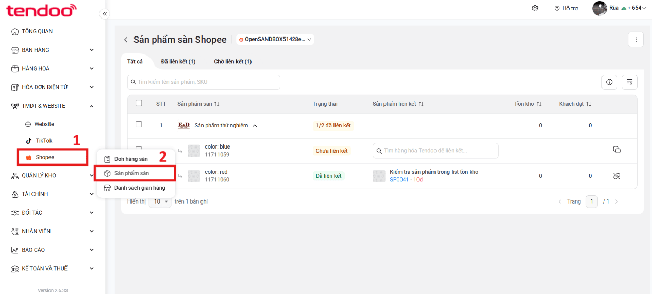Screen dimensions: 652x294
Task: Toggle the select-all header checkbox
Action: click(x=139, y=103)
